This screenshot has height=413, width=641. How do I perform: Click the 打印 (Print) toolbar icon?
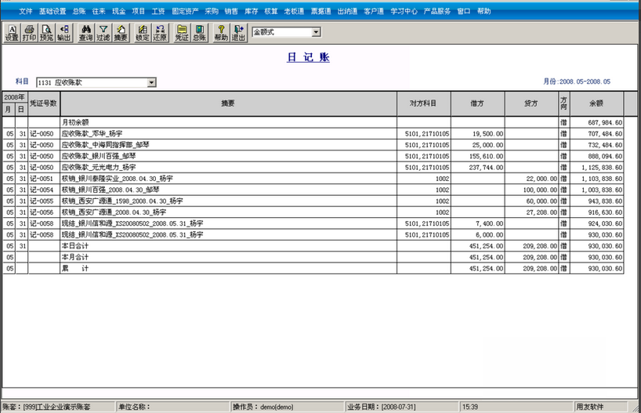29,32
